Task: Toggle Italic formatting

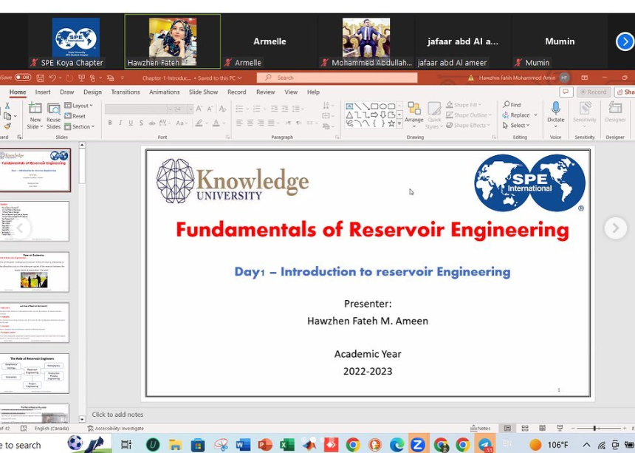Action: (120, 123)
